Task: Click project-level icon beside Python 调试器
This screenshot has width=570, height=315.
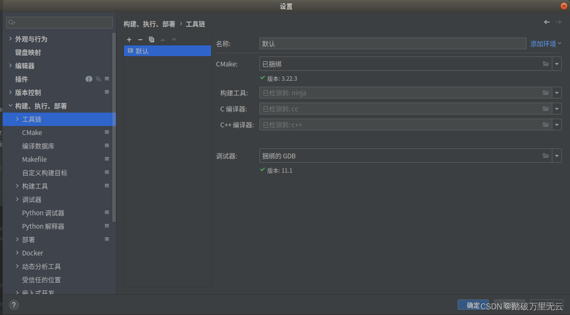Action: (107, 213)
